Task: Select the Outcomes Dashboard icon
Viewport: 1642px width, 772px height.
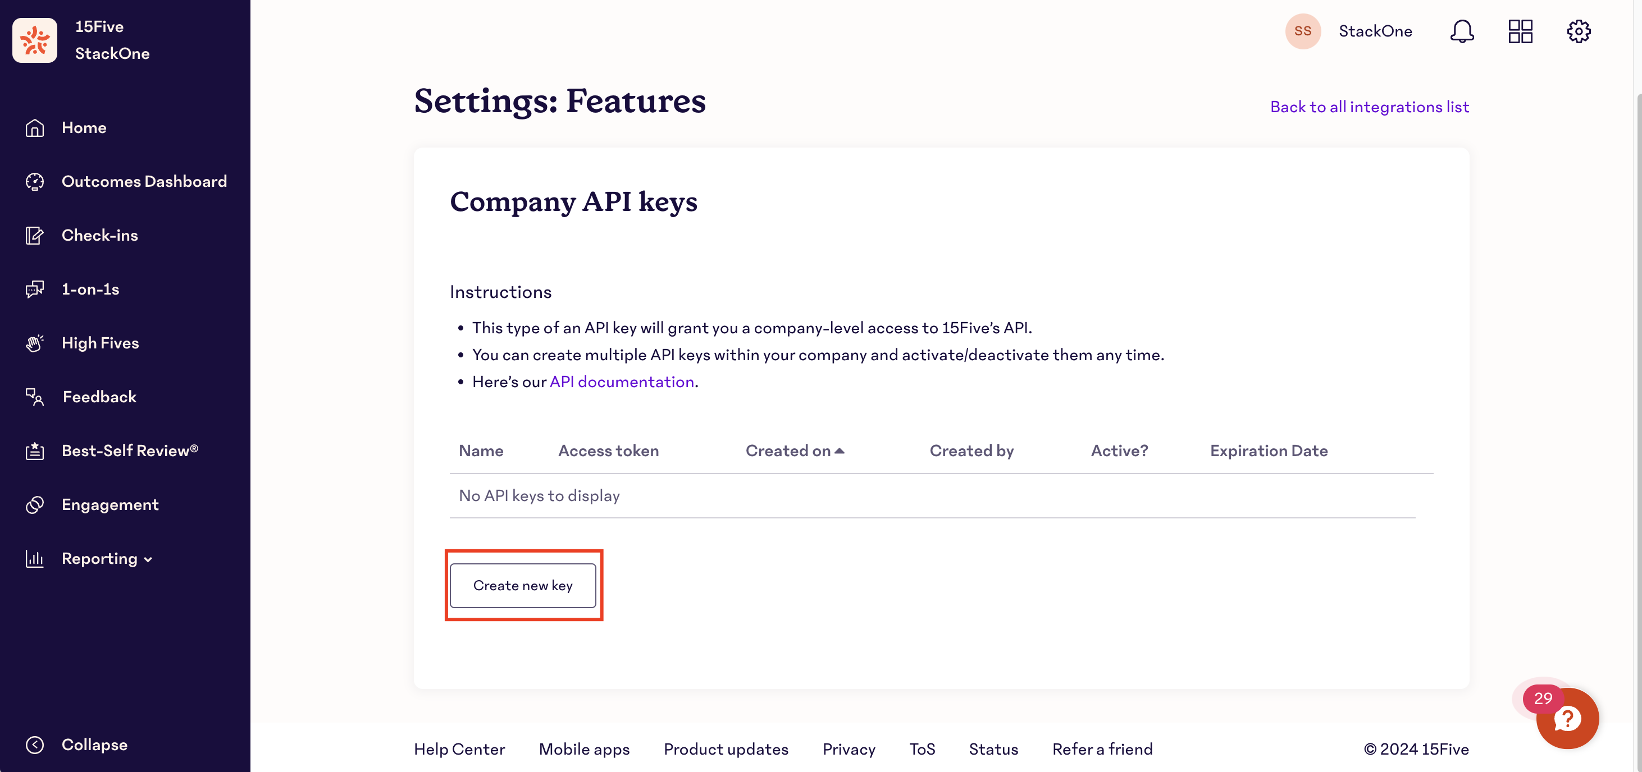Action: tap(34, 182)
